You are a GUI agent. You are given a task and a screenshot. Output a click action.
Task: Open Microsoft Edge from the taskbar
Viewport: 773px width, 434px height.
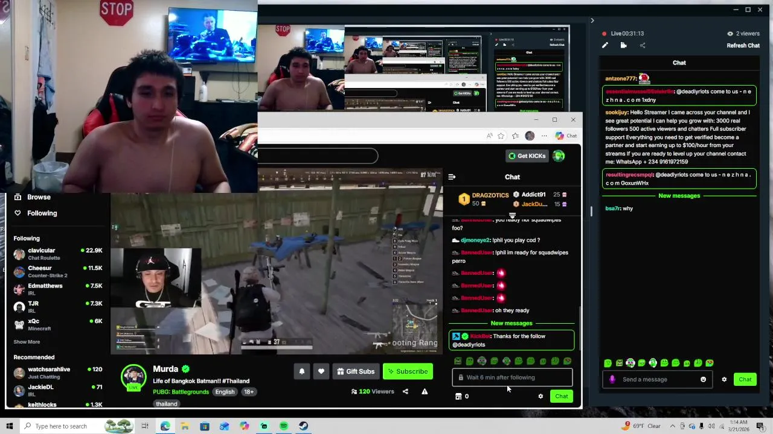pos(165,426)
